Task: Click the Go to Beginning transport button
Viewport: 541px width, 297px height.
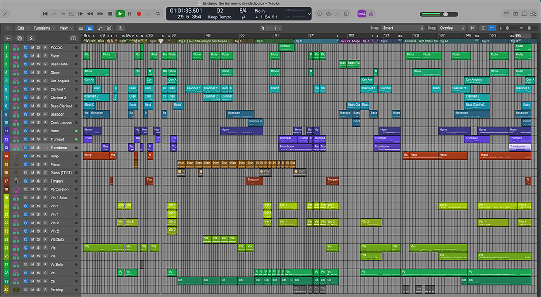Action: point(45,14)
